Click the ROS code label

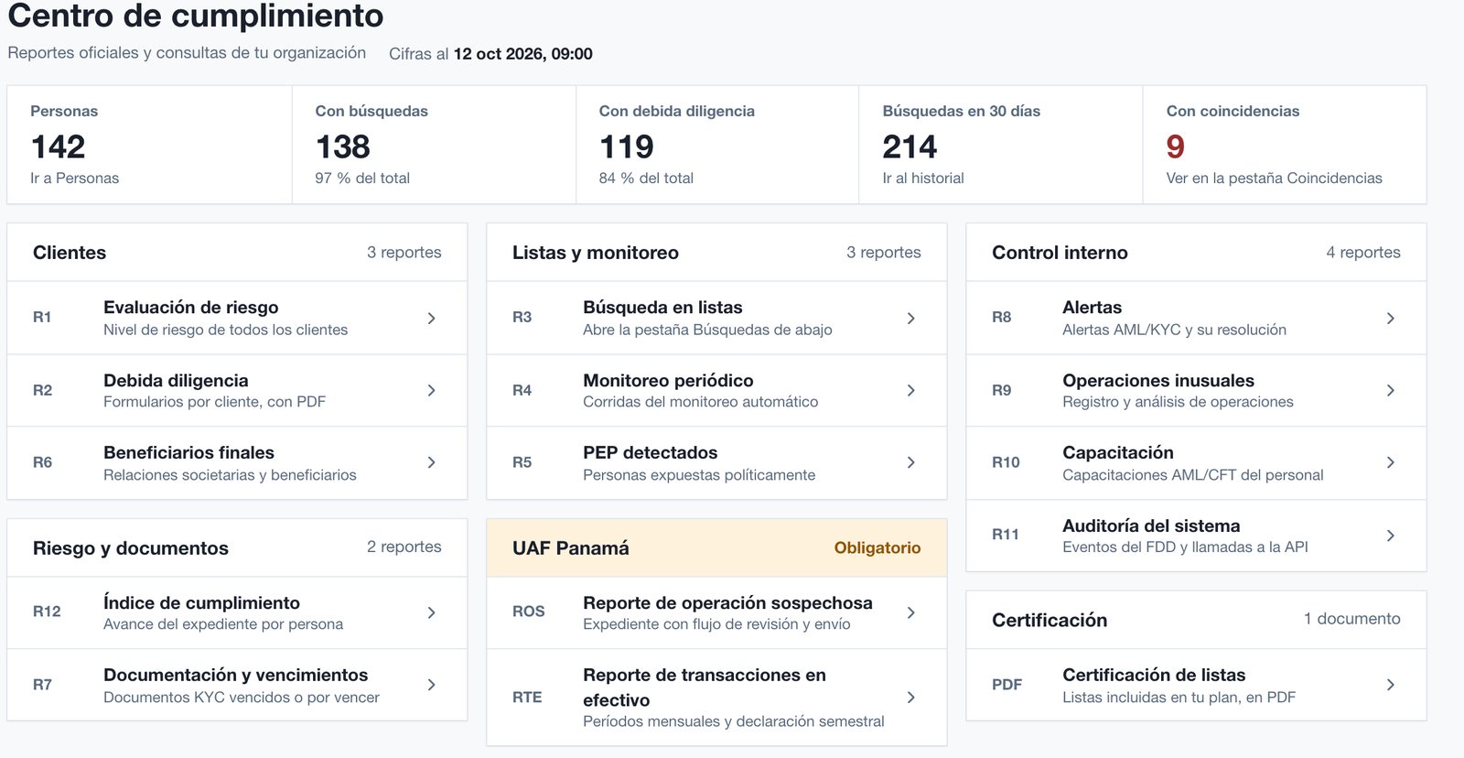coord(528,612)
